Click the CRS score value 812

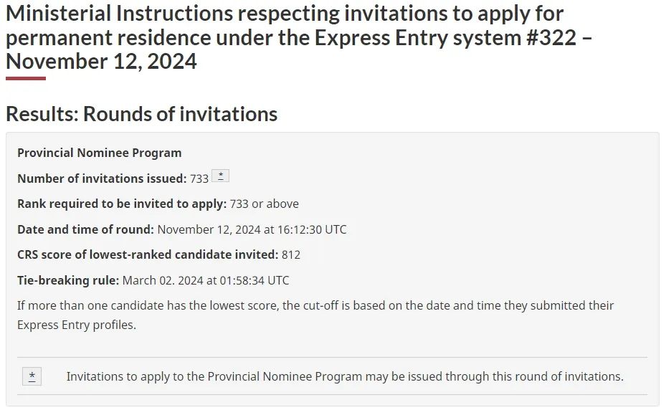(291, 255)
